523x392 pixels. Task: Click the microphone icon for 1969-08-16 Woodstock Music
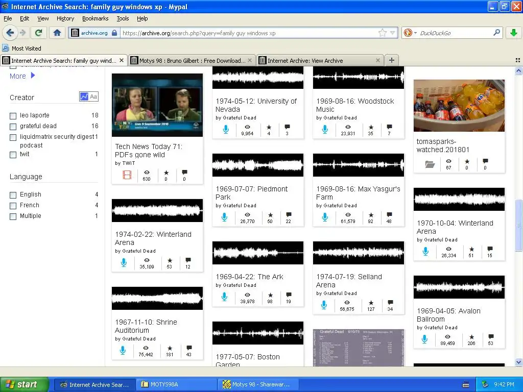[x=325, y=130]
